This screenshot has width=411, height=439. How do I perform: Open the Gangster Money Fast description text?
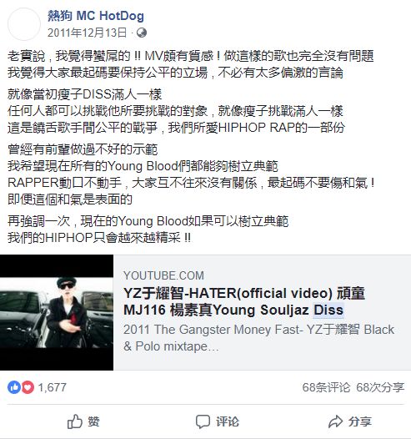pyautogui.click(x=258, y=338)
